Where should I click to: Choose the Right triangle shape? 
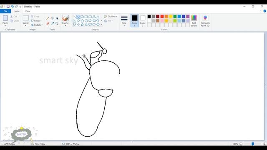pyautogui.click(x=74, y=21)
